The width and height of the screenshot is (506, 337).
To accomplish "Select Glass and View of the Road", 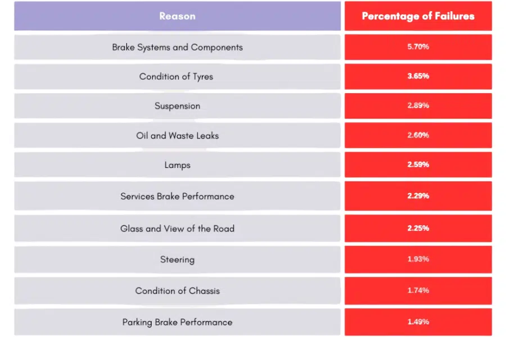I will pos(177,229).
